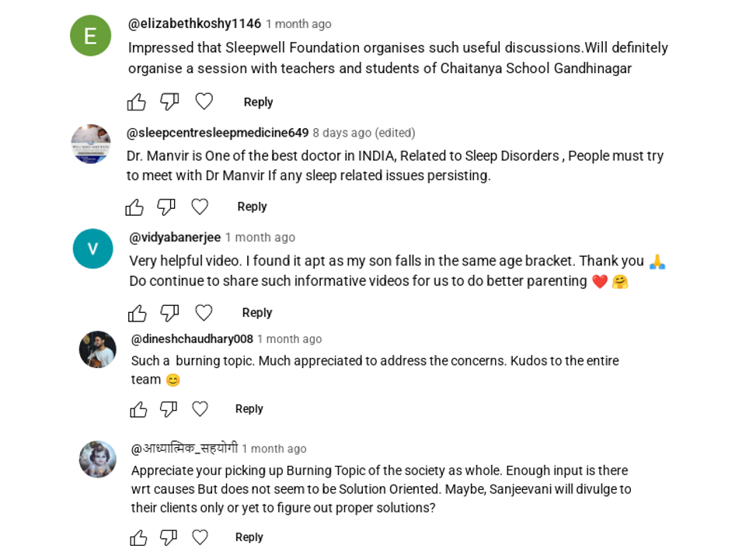Reply to elizabethkoshy1146's comment
The image size is (749, 559).
(x=258, y=102)
